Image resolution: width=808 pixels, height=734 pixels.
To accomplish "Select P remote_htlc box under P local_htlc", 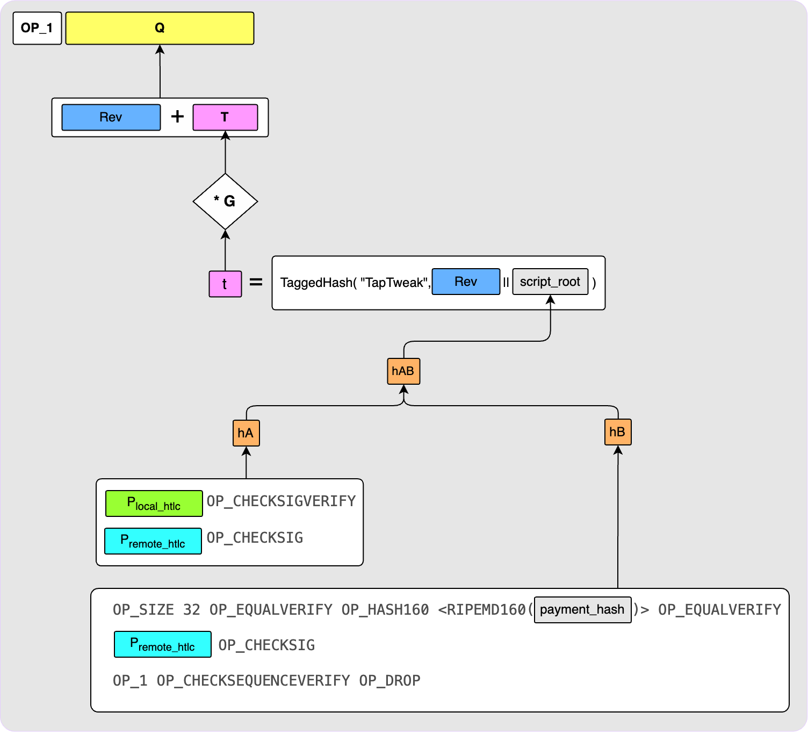I will coord(153,541).
